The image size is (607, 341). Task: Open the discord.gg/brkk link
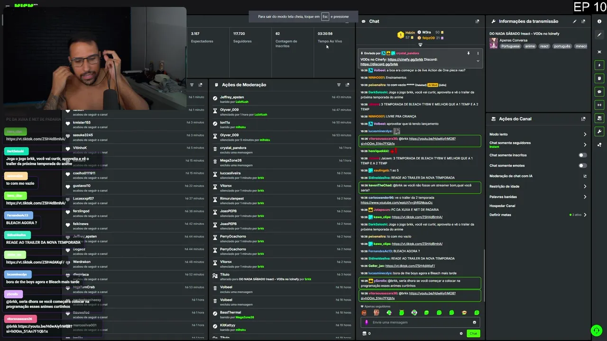tap(379, 64)
